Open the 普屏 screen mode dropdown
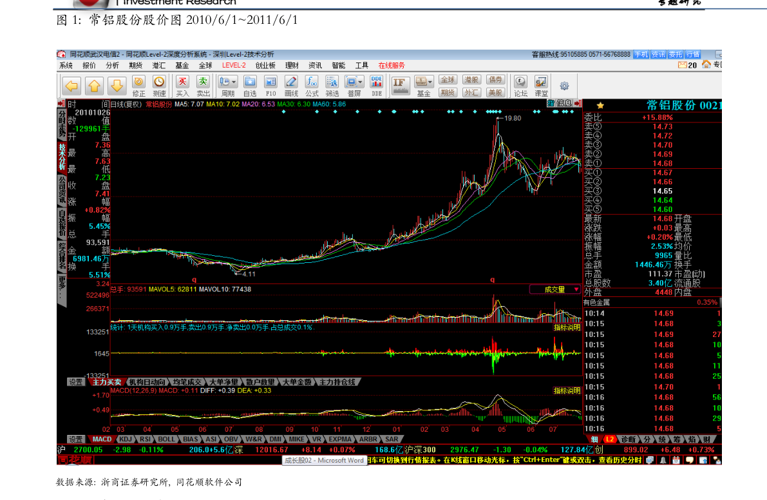The width and height of the screenshot is (767, 500). 361,82
